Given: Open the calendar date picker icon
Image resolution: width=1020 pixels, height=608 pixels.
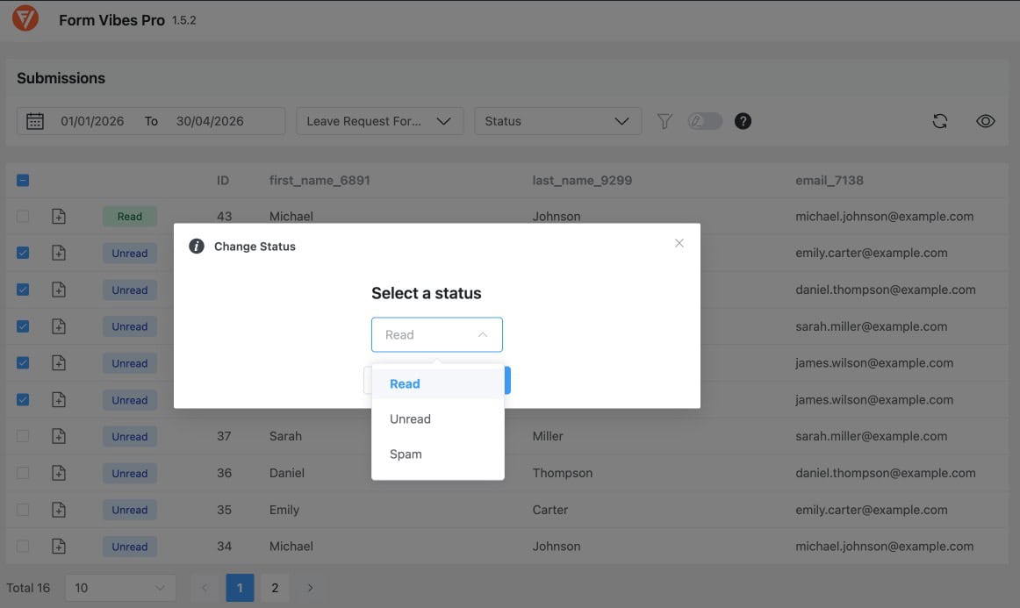Looking at the screenshot, I should point(35,121).
